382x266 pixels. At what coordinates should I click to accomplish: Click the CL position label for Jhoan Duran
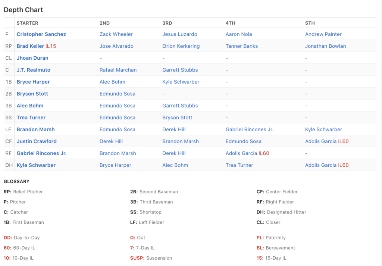tap(9, 58)
